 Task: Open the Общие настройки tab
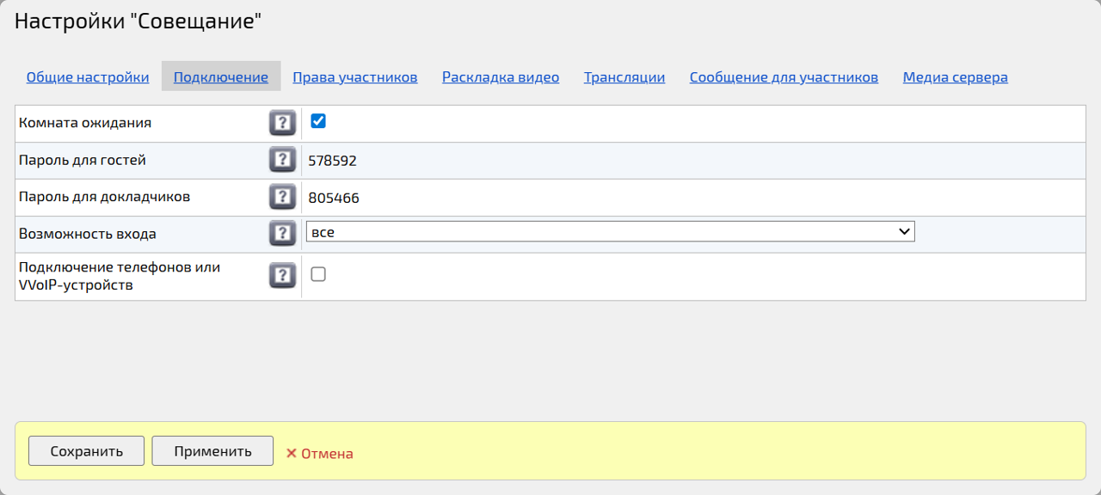point(88,77)
